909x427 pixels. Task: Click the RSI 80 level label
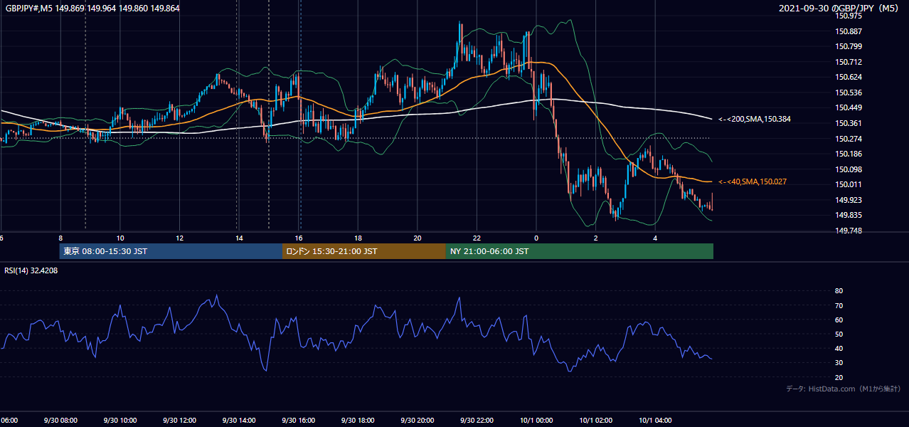pos(839,291)
